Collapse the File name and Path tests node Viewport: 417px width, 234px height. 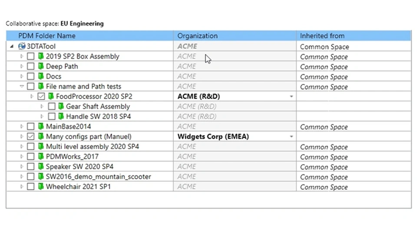coord(22,86)
